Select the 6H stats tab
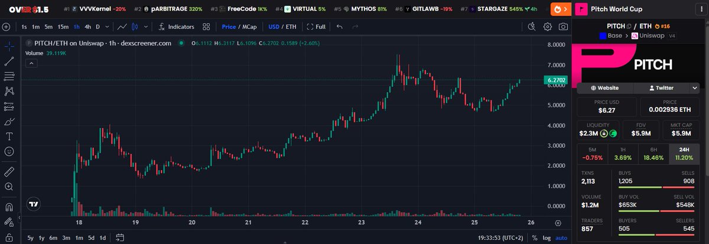Viewport: 709px width, 244px height. (653, 154)
